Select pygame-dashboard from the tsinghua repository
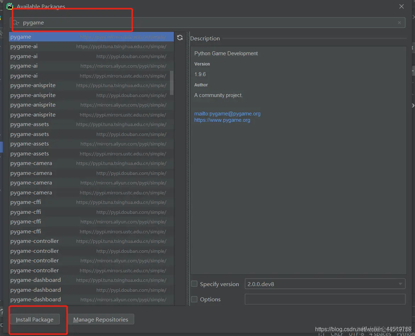This screenshot has width=415, height=336. point(91,280)
